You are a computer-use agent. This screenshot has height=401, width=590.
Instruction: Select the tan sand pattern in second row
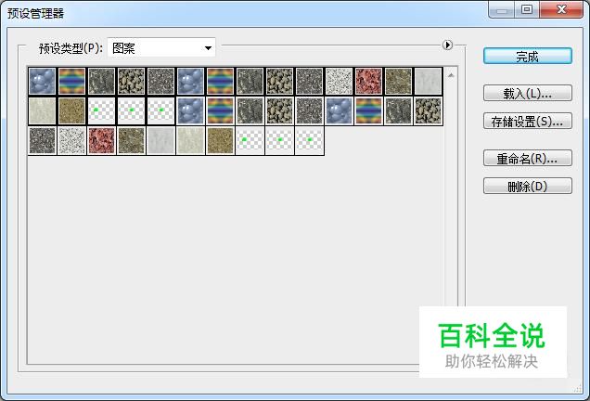[71, 111]
